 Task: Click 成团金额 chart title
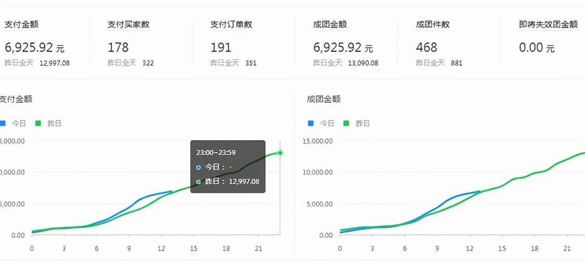point(324,99)
